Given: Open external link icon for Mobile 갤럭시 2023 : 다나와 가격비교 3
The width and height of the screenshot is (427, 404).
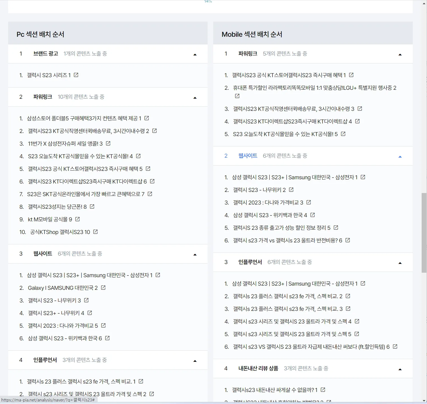Looking at the screenshot, I should [x=309, y=202].
